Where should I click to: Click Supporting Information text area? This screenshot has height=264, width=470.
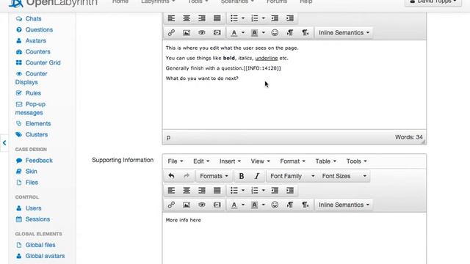coord(294,238)
